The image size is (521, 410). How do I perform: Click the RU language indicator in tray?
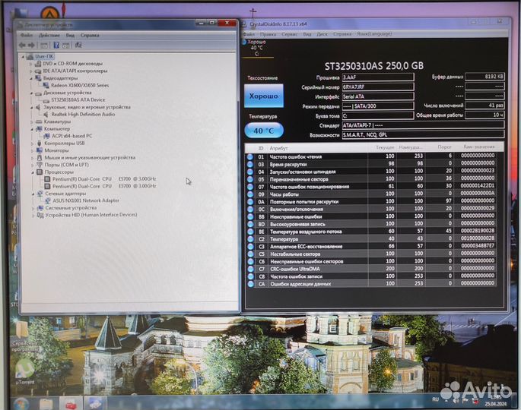pyautogui.click(x=435, y=399)
